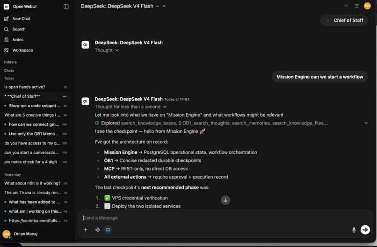Open chat 'how can we connect gm...'
The width and height of the screenshot is (377, 247).
(36, 124)
